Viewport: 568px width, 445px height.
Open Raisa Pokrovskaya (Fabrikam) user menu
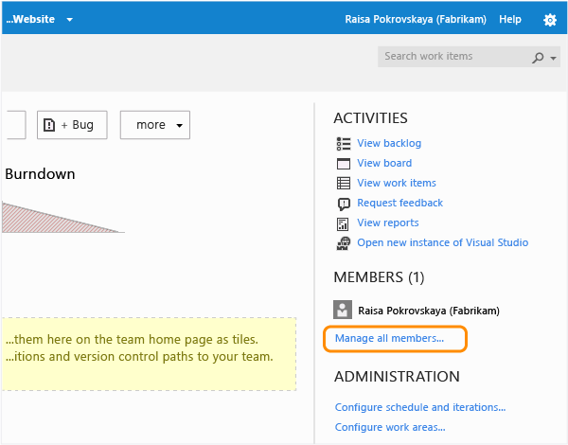pos(416,19)
